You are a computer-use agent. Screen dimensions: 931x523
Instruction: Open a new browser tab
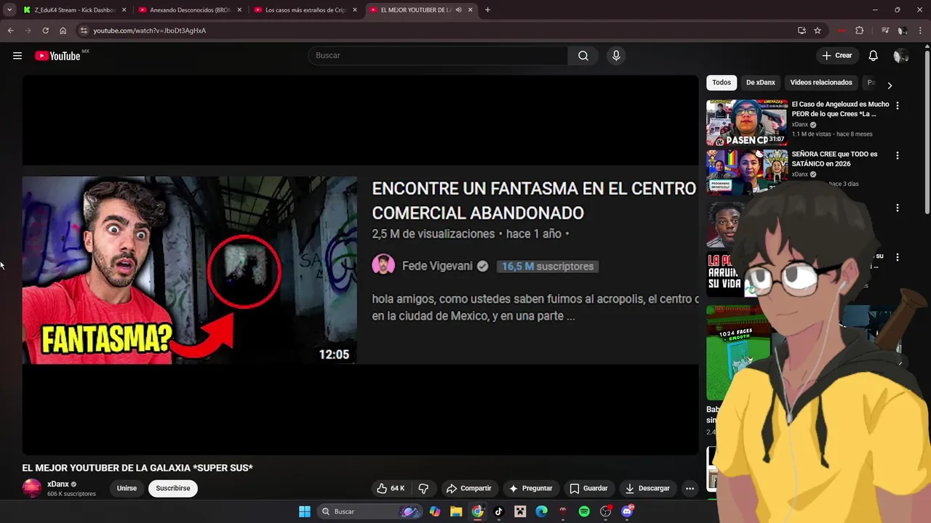click(x=487, y=10)
